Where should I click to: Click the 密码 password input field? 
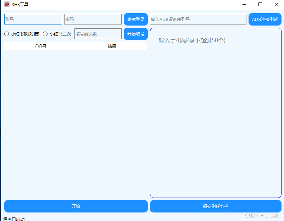click(93, 19)
